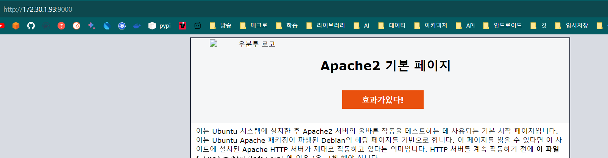Click the broken 우분투 로고 image

click(243, 44)
